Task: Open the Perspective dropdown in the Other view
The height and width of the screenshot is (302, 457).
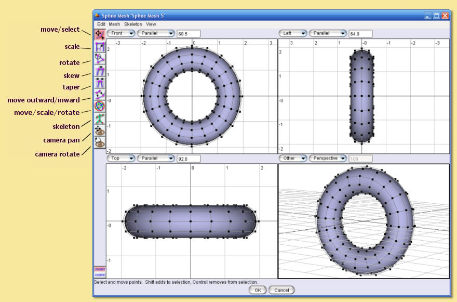Action: click(x=329, y=159)
